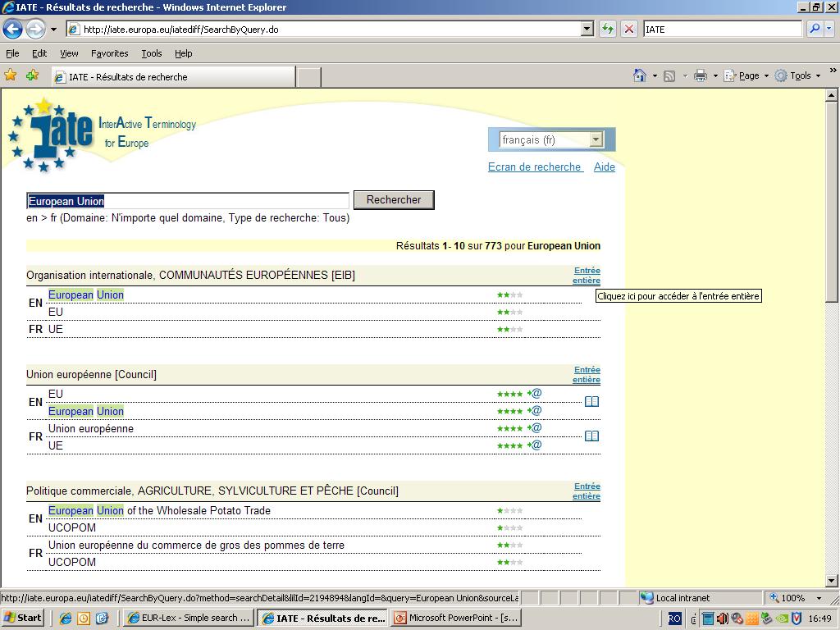840x630 pixels.
Task: Open a new blank tab
Action: click(x=308, y=78)
